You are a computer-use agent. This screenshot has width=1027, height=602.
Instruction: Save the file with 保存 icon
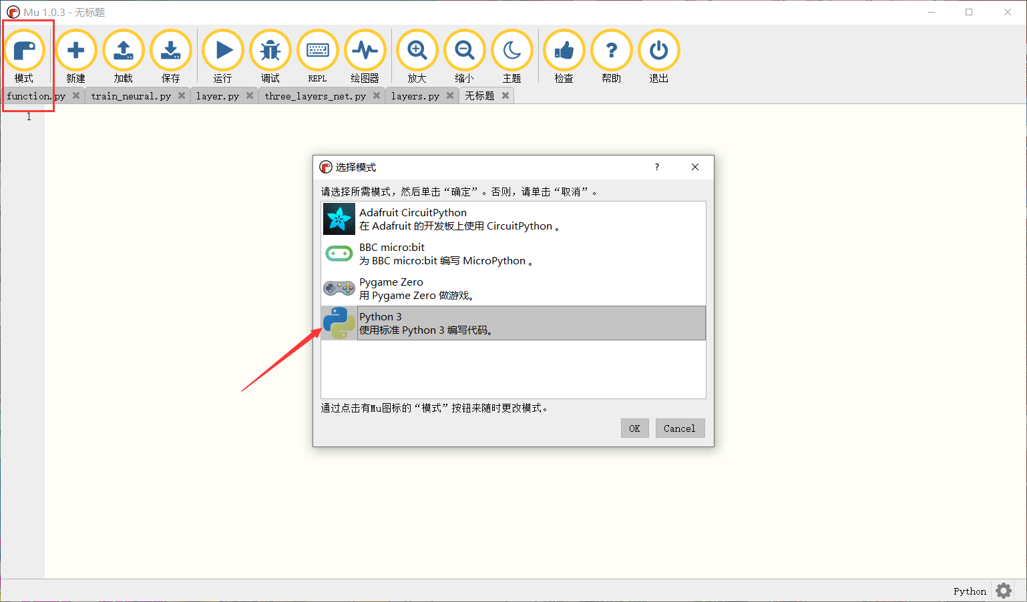click(x=170, y=50)
